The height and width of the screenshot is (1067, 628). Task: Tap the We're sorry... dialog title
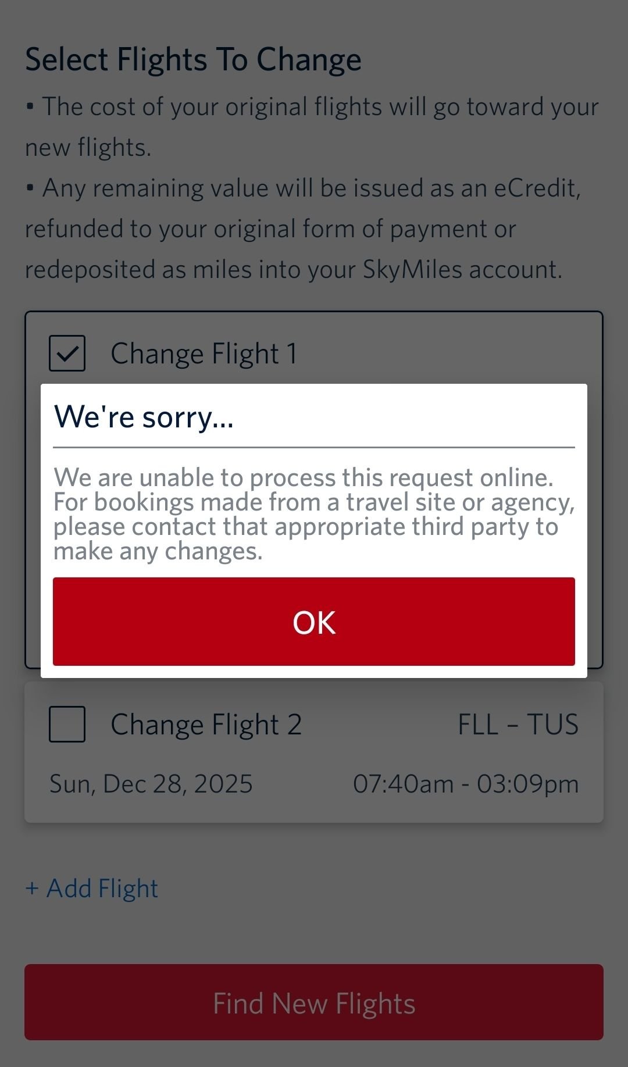pyautogui.click(x=144, y=416)
